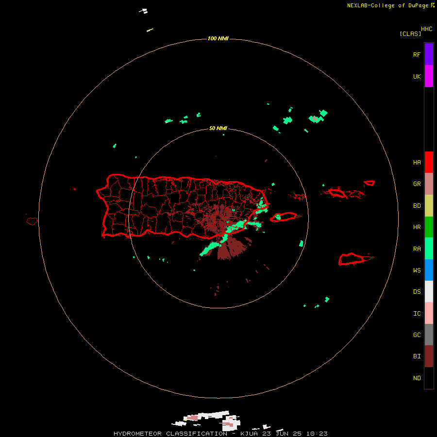Click the DS white legend swatch
This screenshot has width=437, height=437.
(x=429, y=291)
